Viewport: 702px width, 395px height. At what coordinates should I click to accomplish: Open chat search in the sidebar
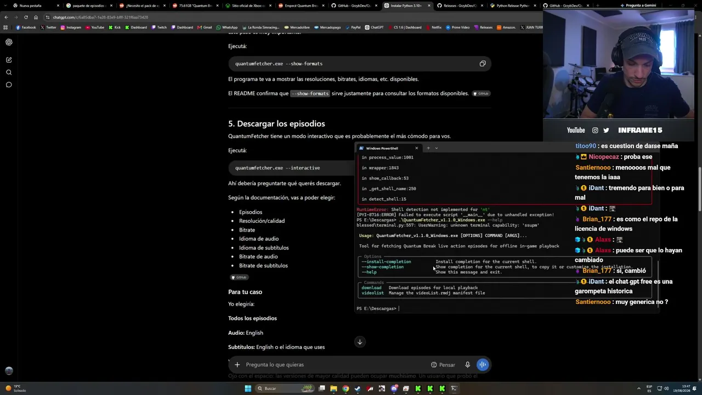coord(9,72)
